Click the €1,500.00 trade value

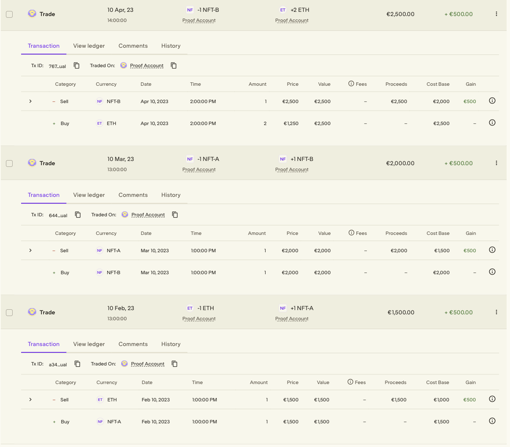(401, 312)
